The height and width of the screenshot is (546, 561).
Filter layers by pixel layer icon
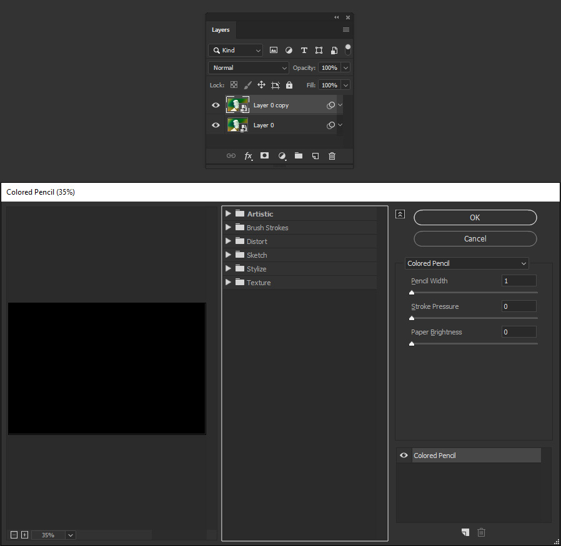274,51
